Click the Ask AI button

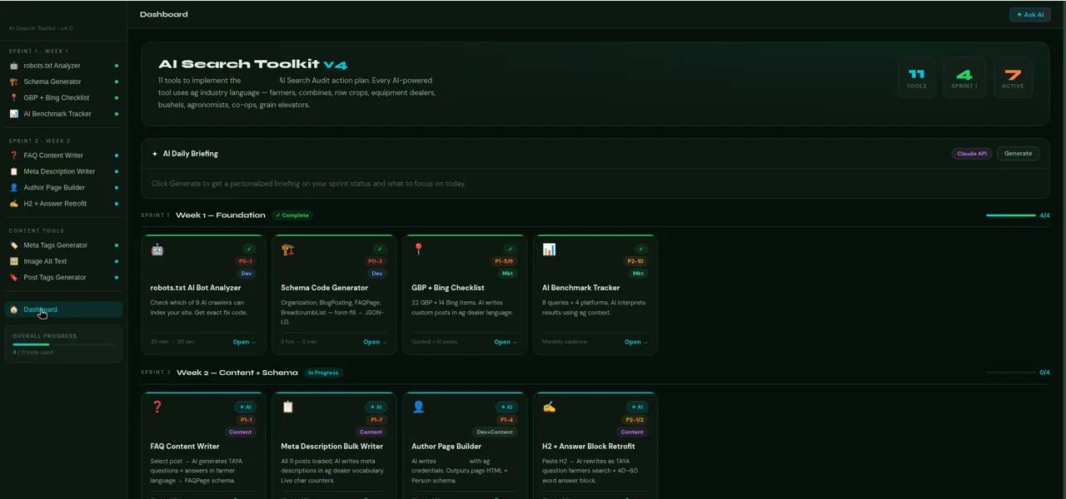1029,15
